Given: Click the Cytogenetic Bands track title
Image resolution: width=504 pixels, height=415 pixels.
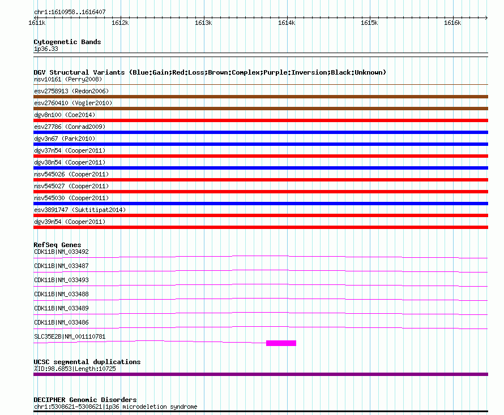Looking at the screenshot, I should click(x=67, y=42).
